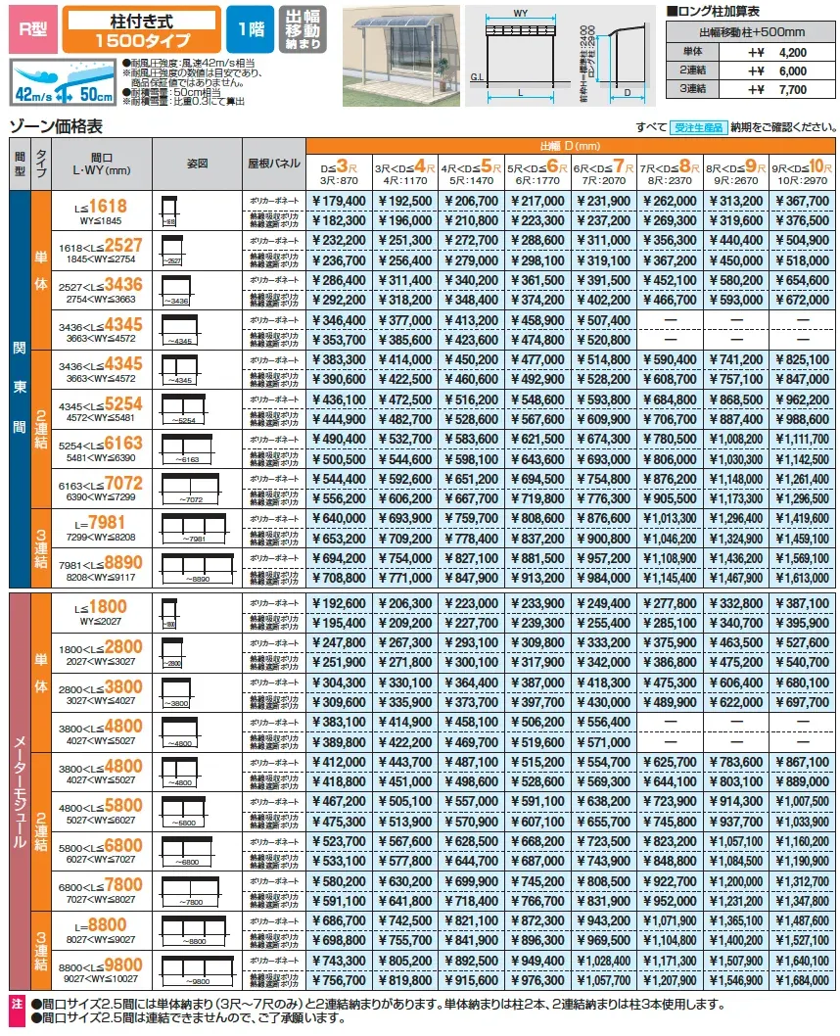Click the 5尺<D≤6尺 column header
The width and height of the screenshot is (840, 1036).
click(537, 172)
